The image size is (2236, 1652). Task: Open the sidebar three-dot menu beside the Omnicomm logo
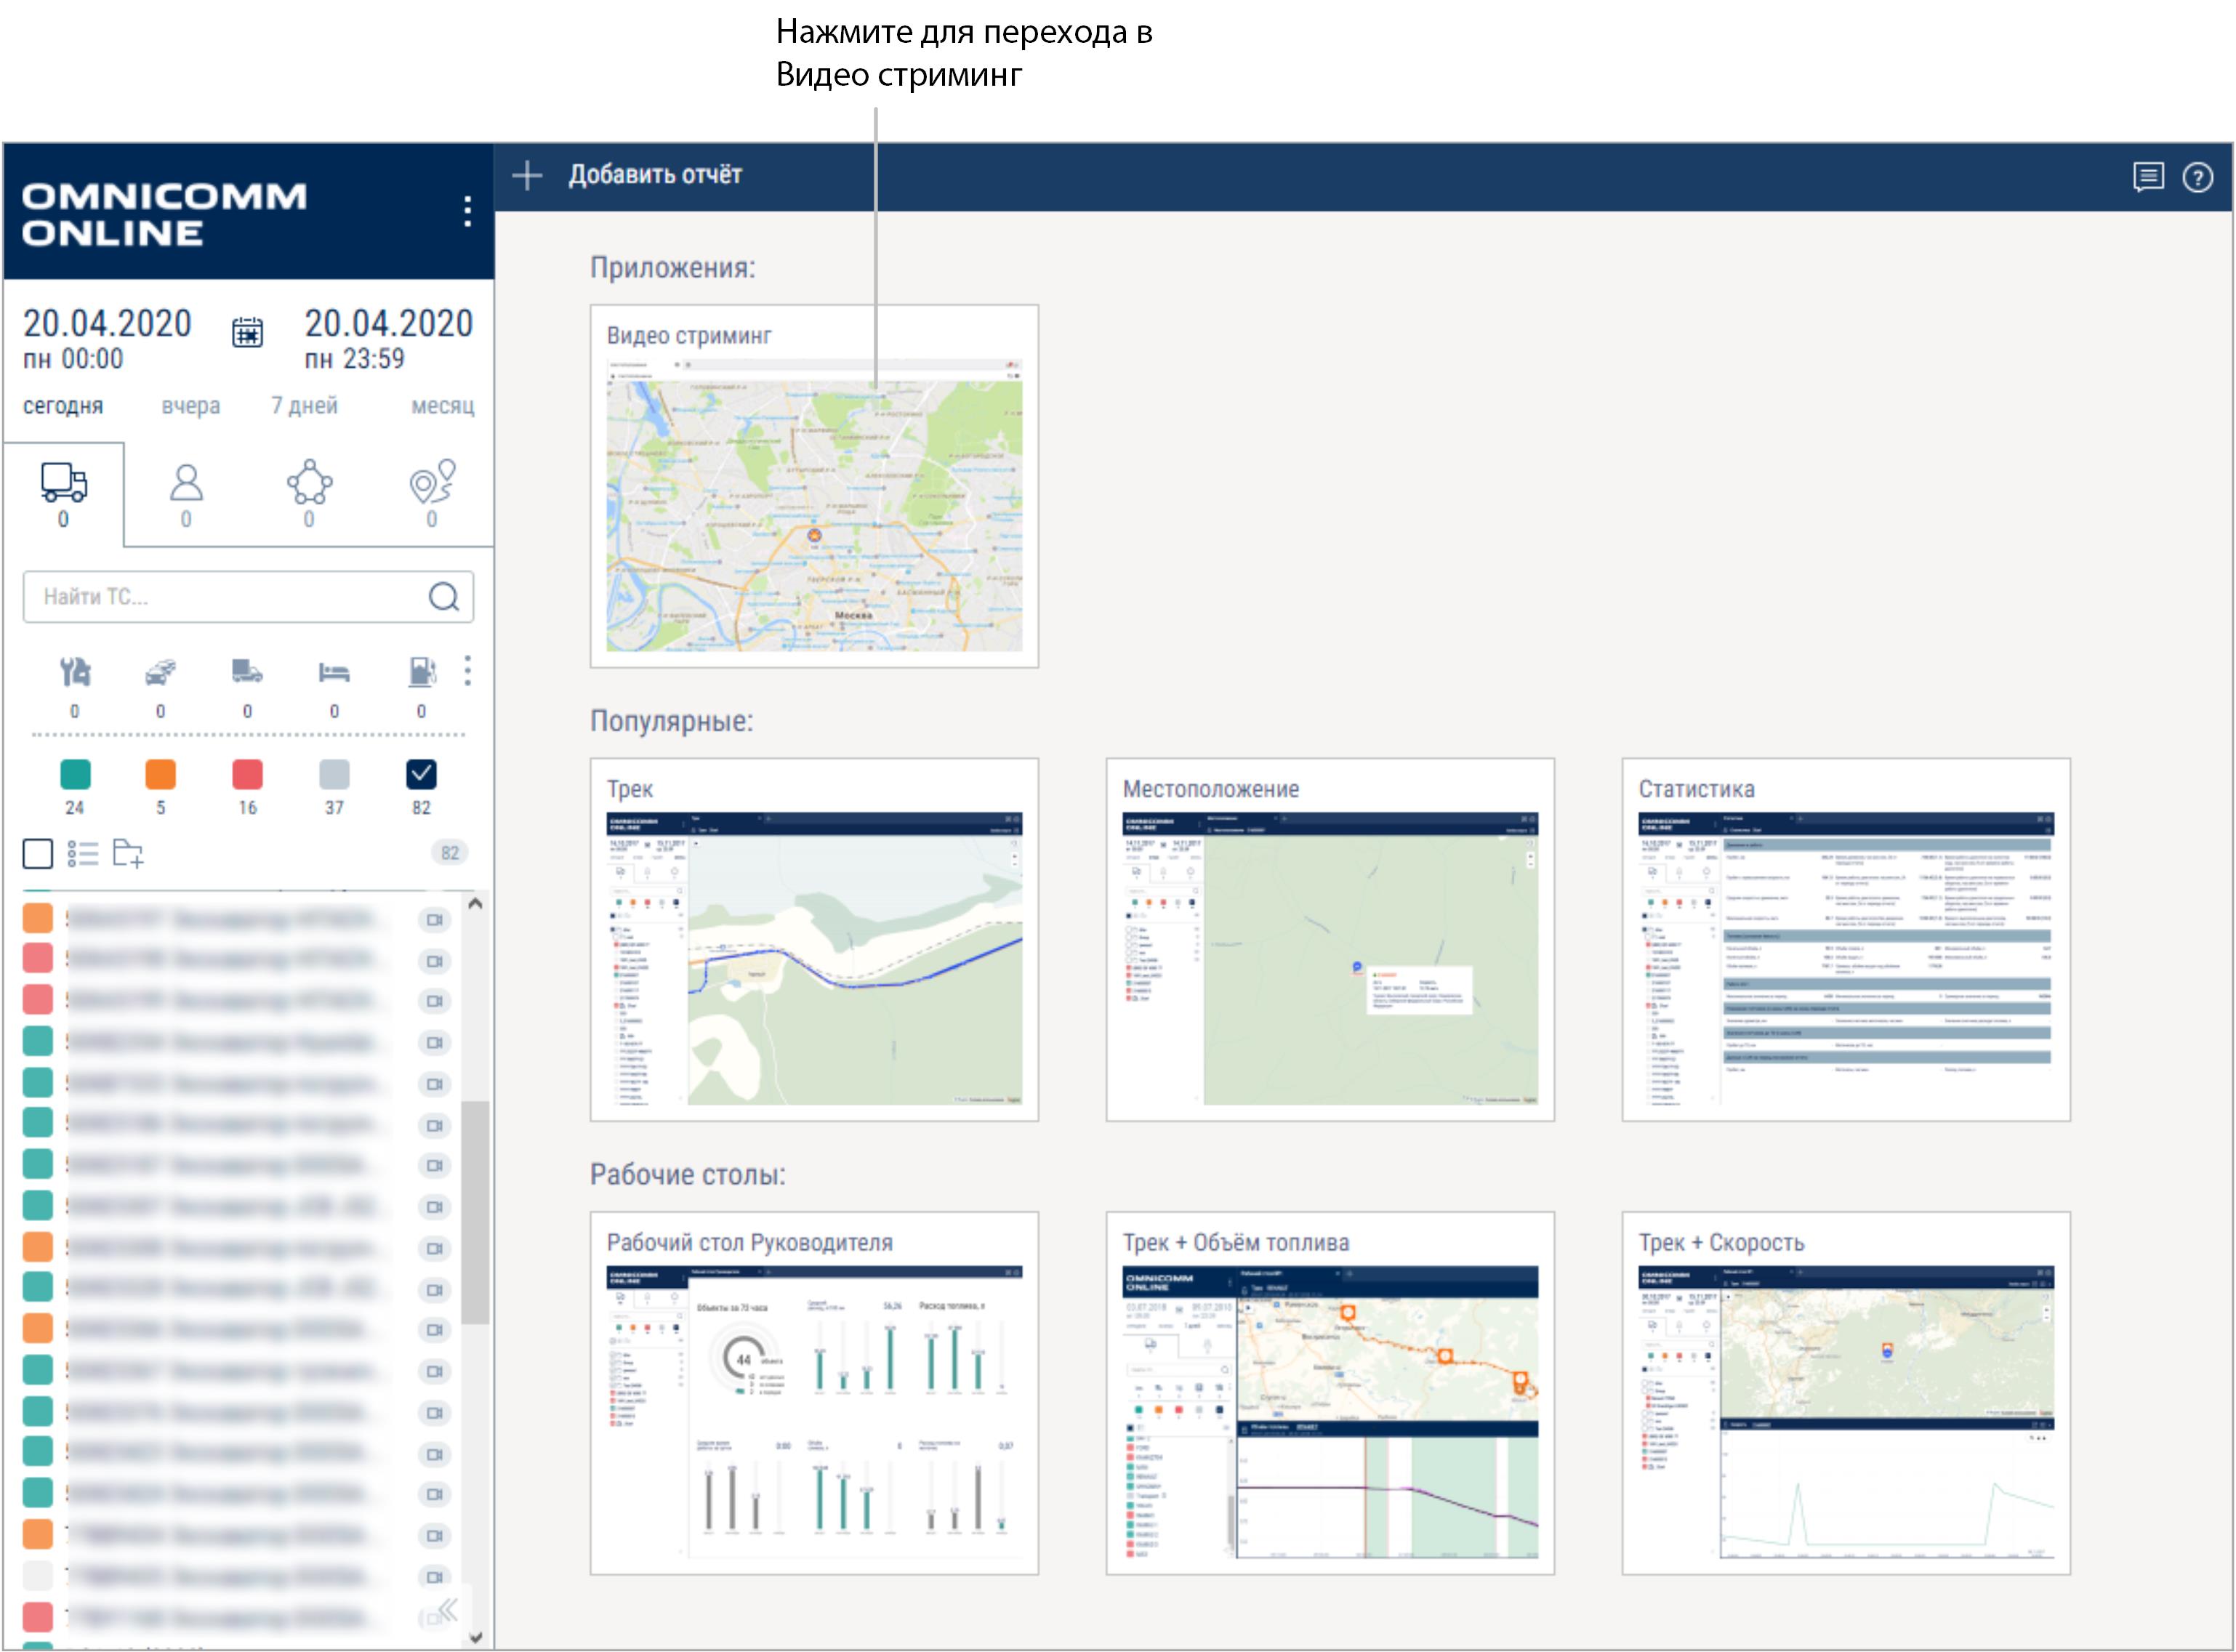467,211
